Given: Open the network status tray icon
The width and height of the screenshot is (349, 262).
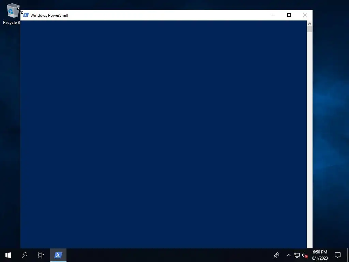Looking at the screenshot, I should [x=297, y=255].
